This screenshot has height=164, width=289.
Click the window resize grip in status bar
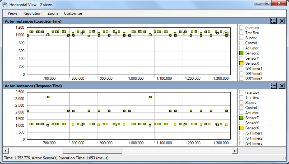pyautogui.click(x=284, y=159)
